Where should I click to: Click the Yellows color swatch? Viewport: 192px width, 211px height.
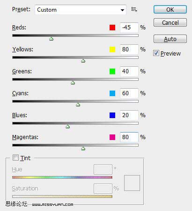[112, 49]
